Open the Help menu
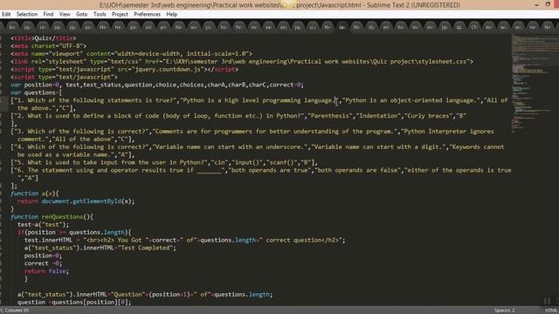 [171, 14]
